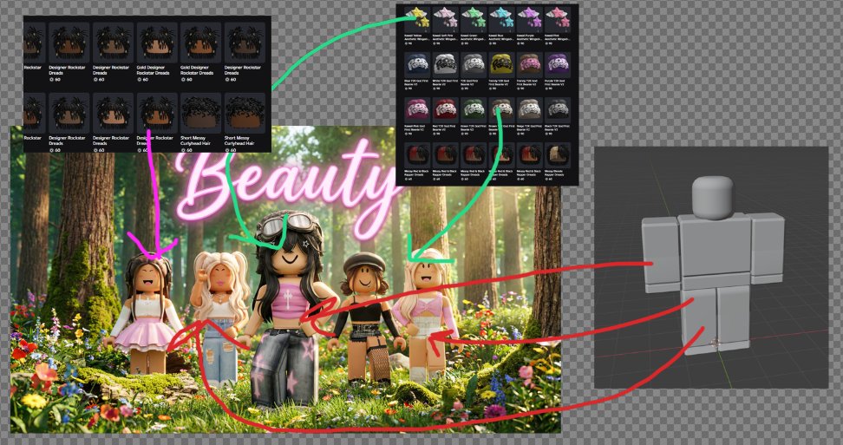Select the purple star wings thumbnail
The image size is (843, 445).
click(529, 19)
